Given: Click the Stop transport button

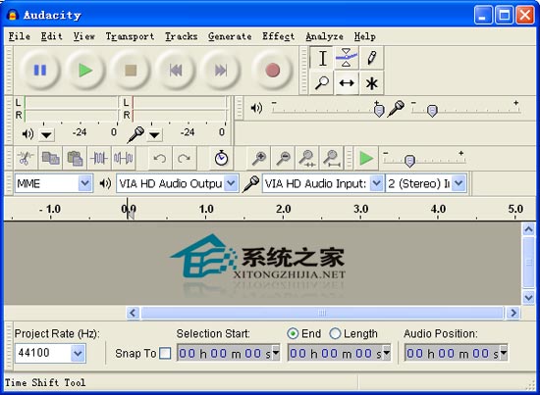Looking at the screenshot, I should click(x=131, y=71).
